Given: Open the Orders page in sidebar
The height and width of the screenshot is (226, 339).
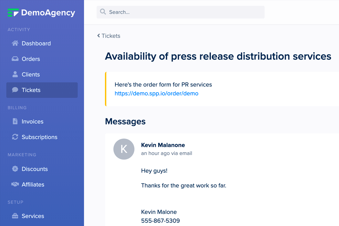Looking at the screenshot, I should click(31, 59).
